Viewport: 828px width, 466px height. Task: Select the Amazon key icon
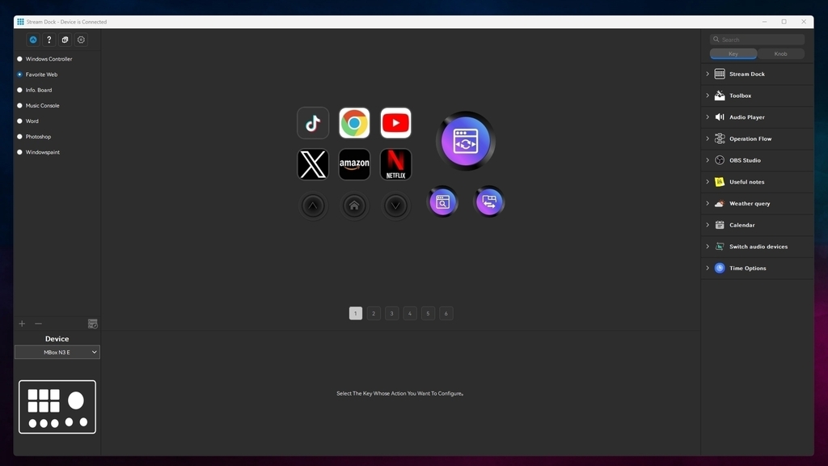354,164
